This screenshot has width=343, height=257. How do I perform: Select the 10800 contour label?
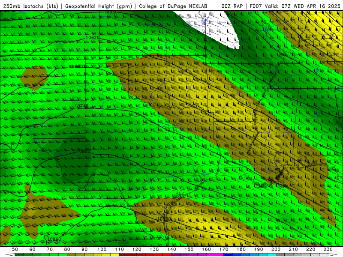(x=83, y=152)
